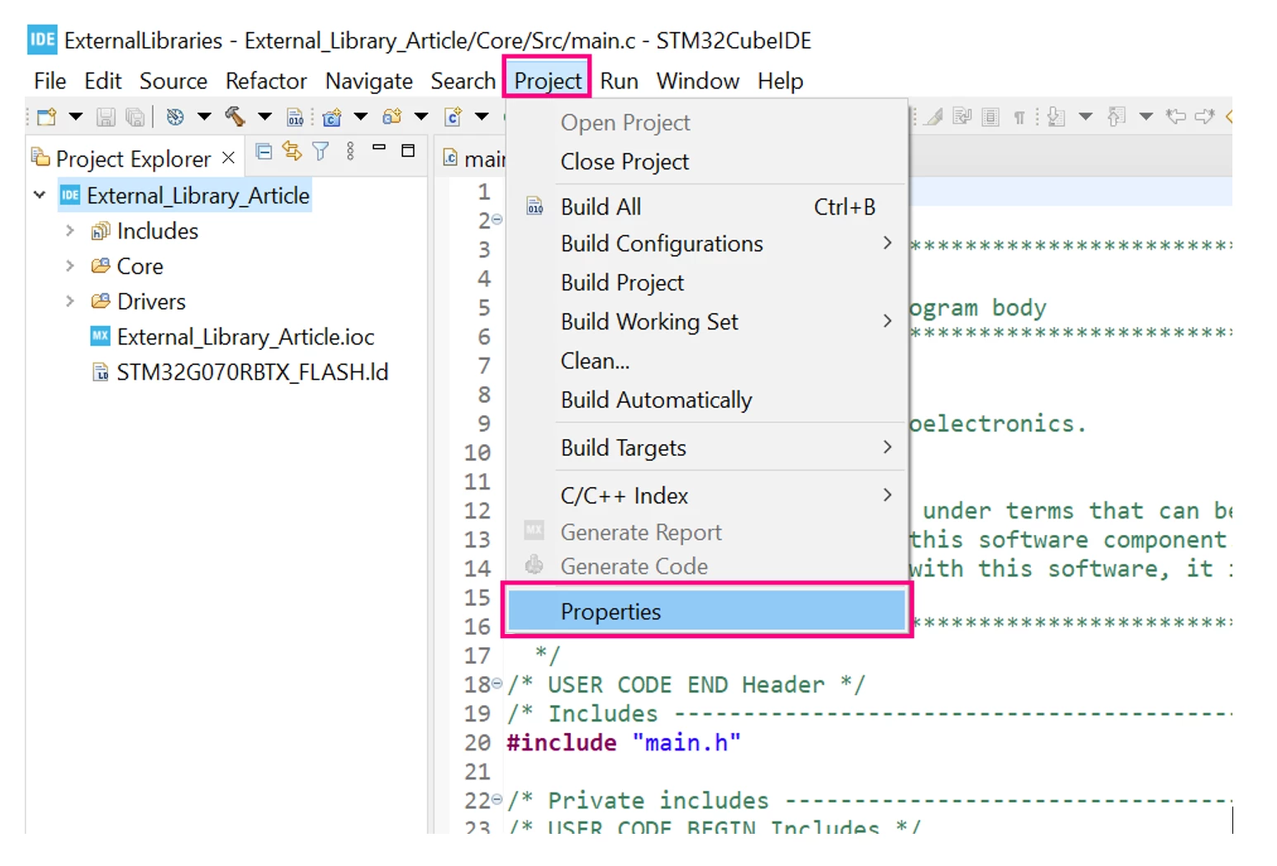
Task: Click the funnel Filter icon in Project Explorer
Action: pos(320,151)
